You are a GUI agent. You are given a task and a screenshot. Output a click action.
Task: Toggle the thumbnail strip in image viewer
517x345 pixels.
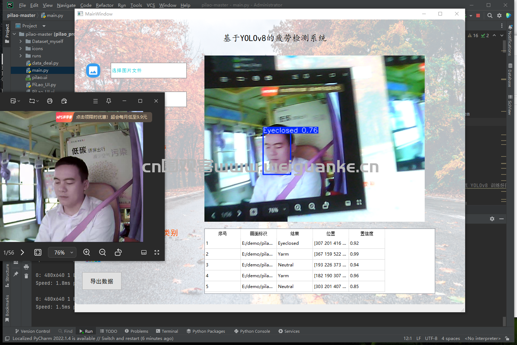click(144, 252)
